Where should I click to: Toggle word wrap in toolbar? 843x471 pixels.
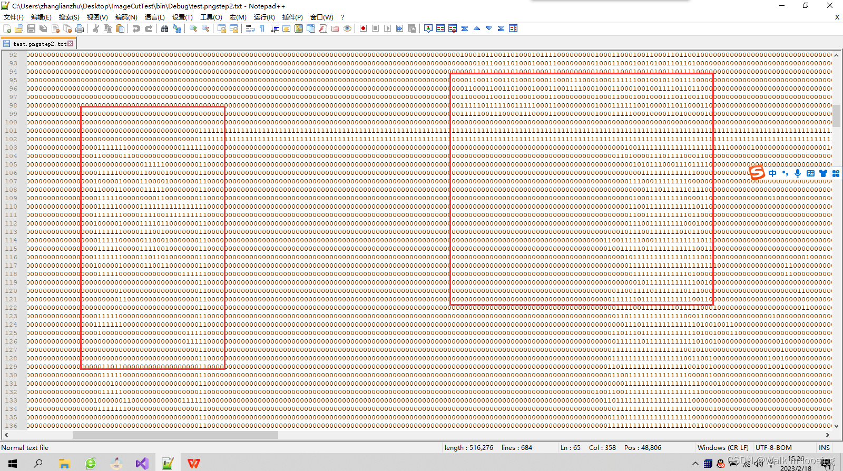[x=250, y=28]
